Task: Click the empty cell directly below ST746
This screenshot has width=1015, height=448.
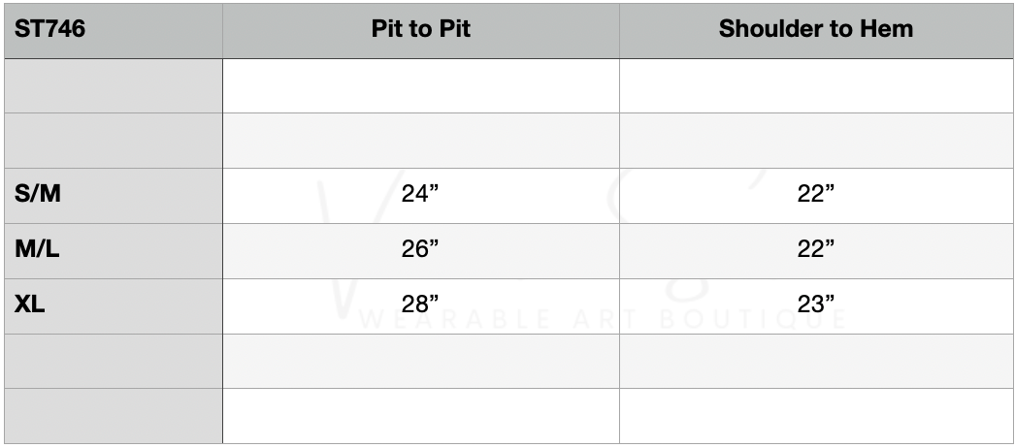Action: [x=113, y=85]
